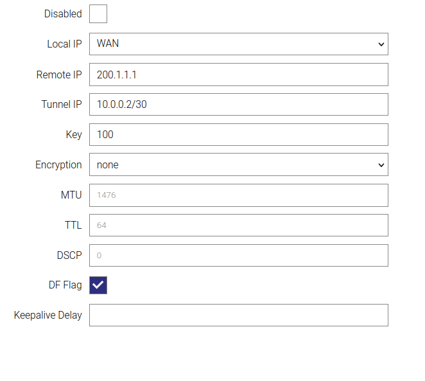Click the "Disabled" text label

tap(63, 14)
